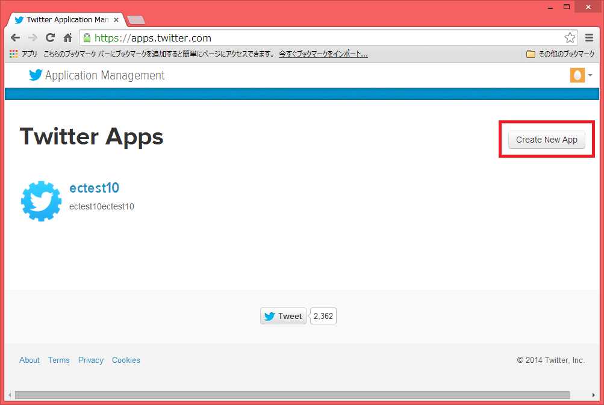Focus the address bar URL field

328,38
